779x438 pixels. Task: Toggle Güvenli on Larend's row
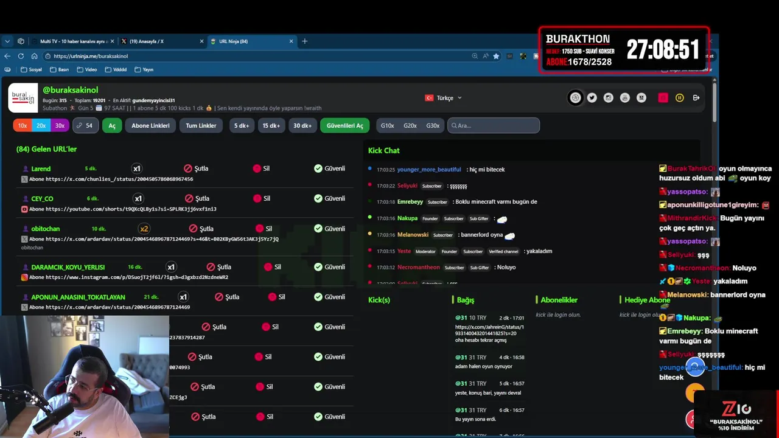(329, 169)
